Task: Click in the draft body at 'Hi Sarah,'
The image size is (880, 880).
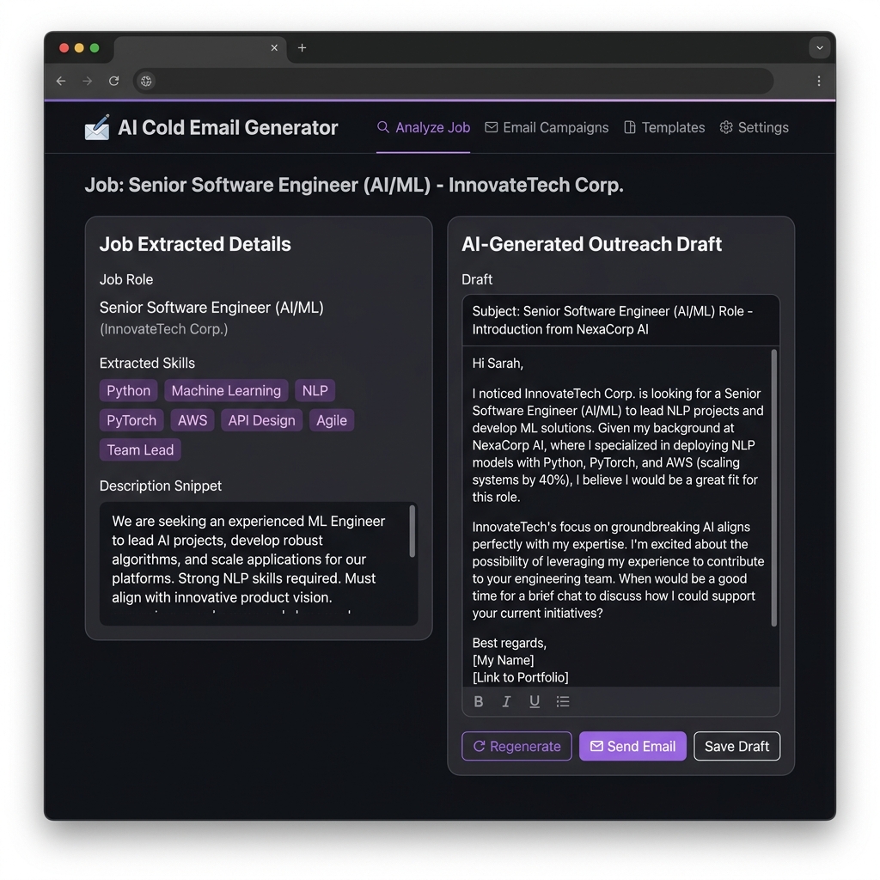Action: [498, 364]
